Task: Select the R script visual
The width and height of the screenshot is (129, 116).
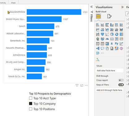Action: coord(112,44)
